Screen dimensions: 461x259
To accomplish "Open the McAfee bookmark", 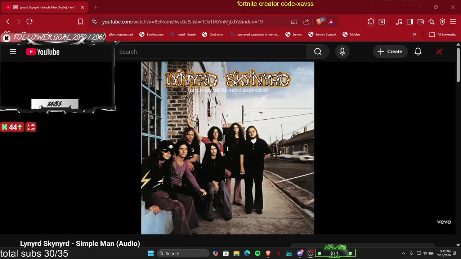I will pos(351,35).
